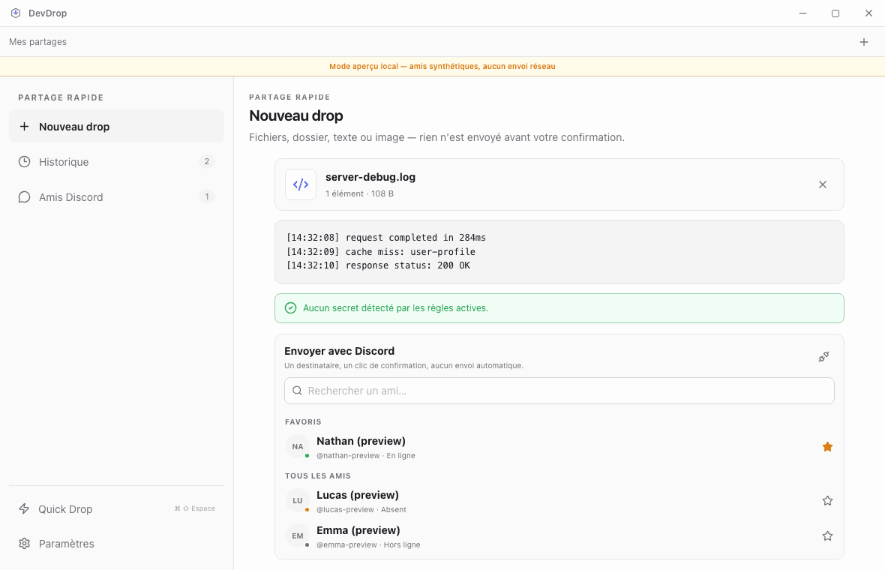
Task: Click the server-debug.log file name
Action: click(370, 177)
